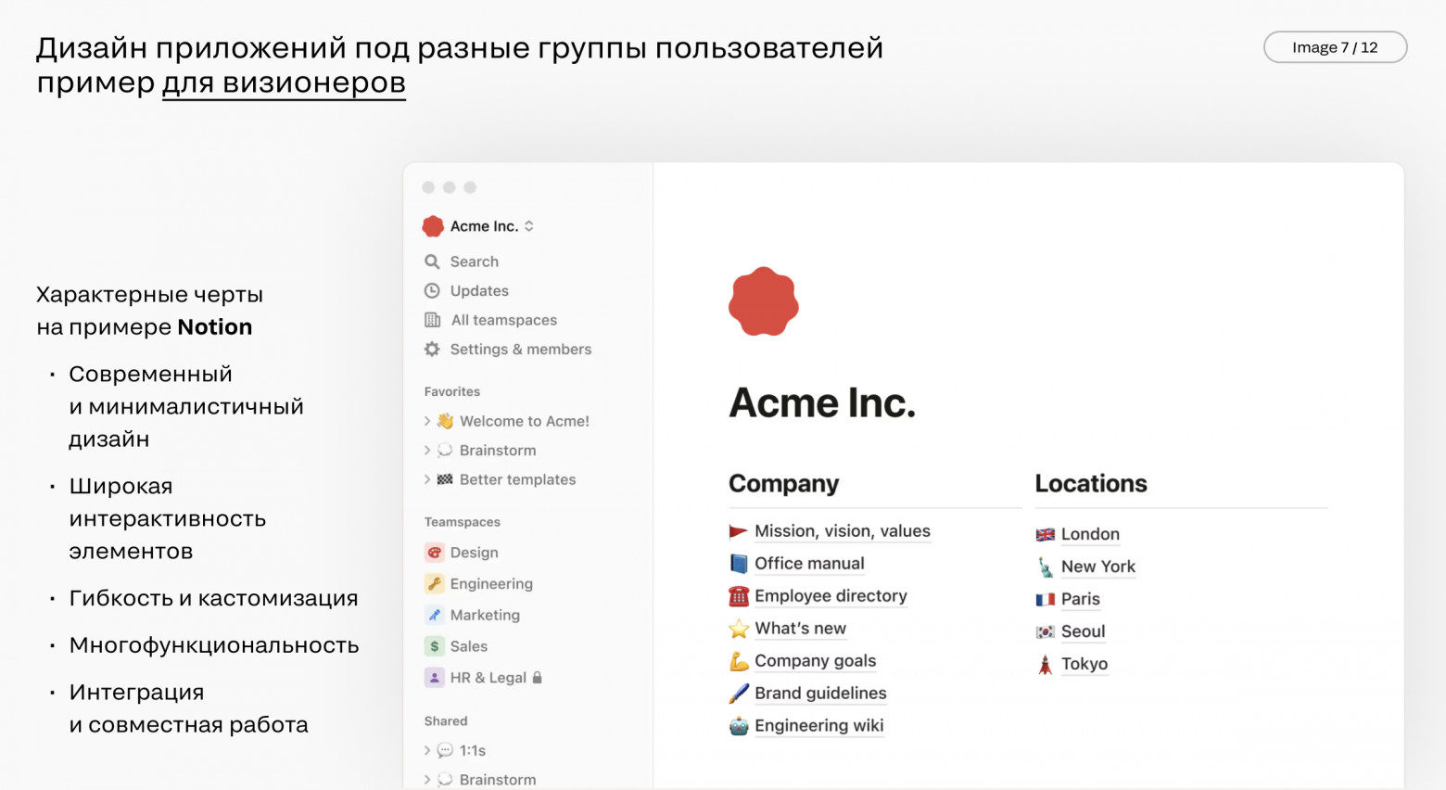
Task: Expand Brainstorm under Favorites
Action: 426,450
